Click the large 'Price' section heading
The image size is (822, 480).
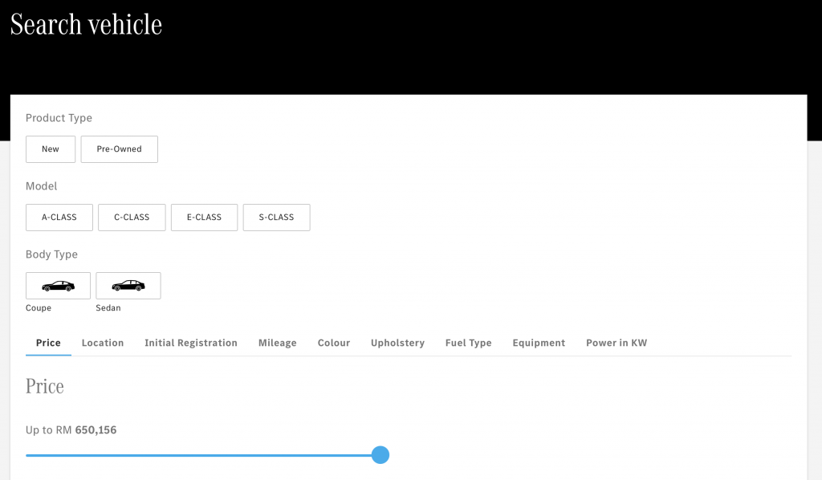[x=45, y=386]
